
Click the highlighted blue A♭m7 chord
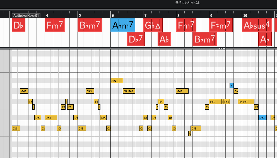[x=123, y=25]
